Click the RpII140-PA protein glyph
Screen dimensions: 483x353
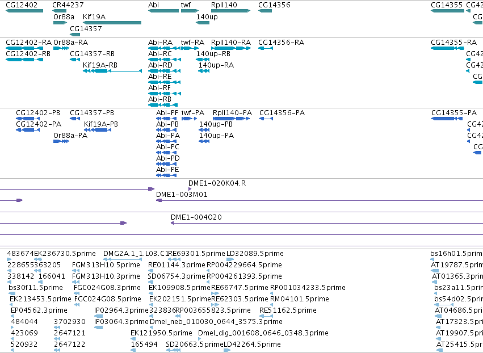(232, 119)
